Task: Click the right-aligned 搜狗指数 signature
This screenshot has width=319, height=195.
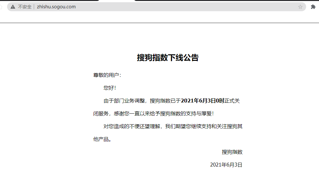Action: 232,152
